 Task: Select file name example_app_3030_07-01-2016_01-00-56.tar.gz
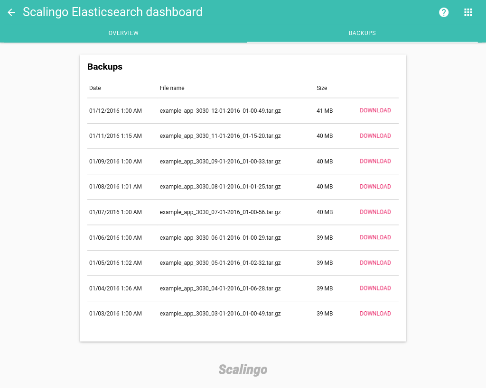tap(220, 212)
